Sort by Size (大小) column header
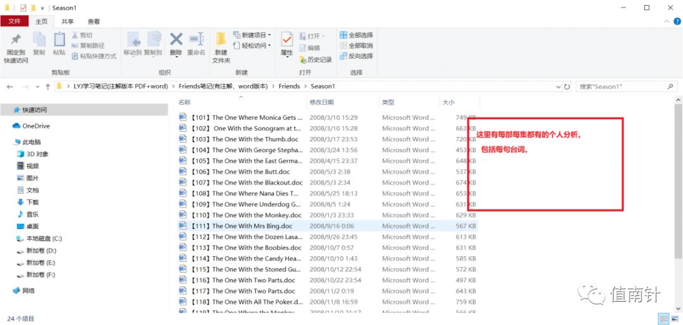Viewport: 683px width, 325px height. [448, 102]
